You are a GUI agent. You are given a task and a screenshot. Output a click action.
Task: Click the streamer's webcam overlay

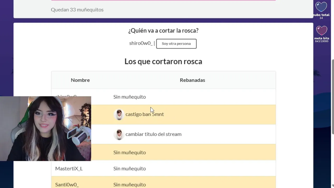click(x=45, y=128)
